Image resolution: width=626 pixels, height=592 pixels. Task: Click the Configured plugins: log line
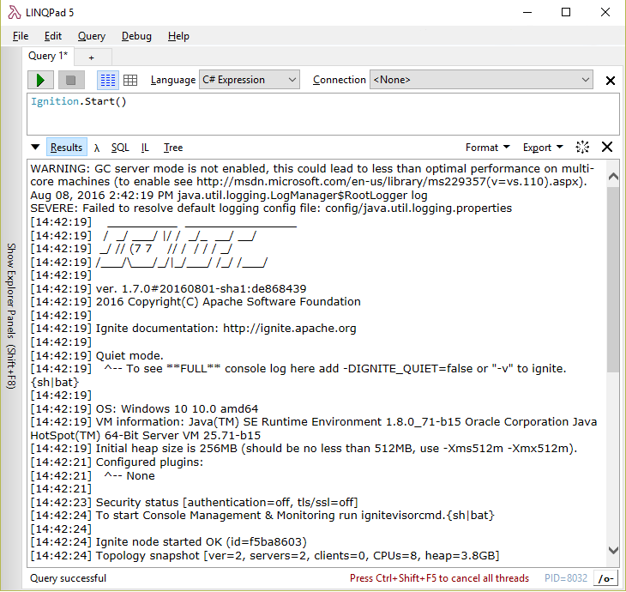(117, 462)
